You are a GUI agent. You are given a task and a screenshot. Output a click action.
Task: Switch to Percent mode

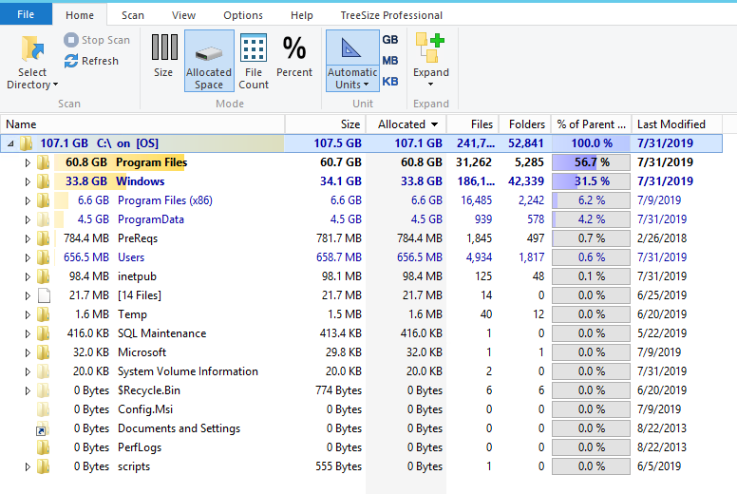point(294,55)
